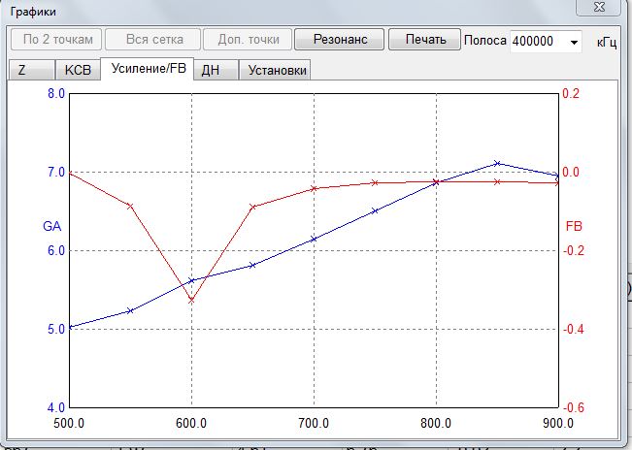
Task: Open the ДН tab
Action: (216, 70)
